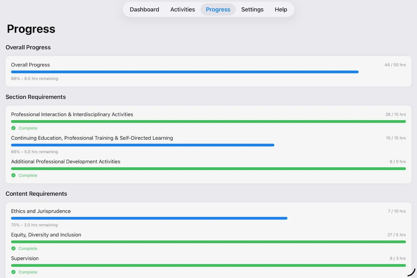Screen dimensions: 417x278
Task: Click the '9 / 3 hrs' value
Action: [x=398, y=258]
